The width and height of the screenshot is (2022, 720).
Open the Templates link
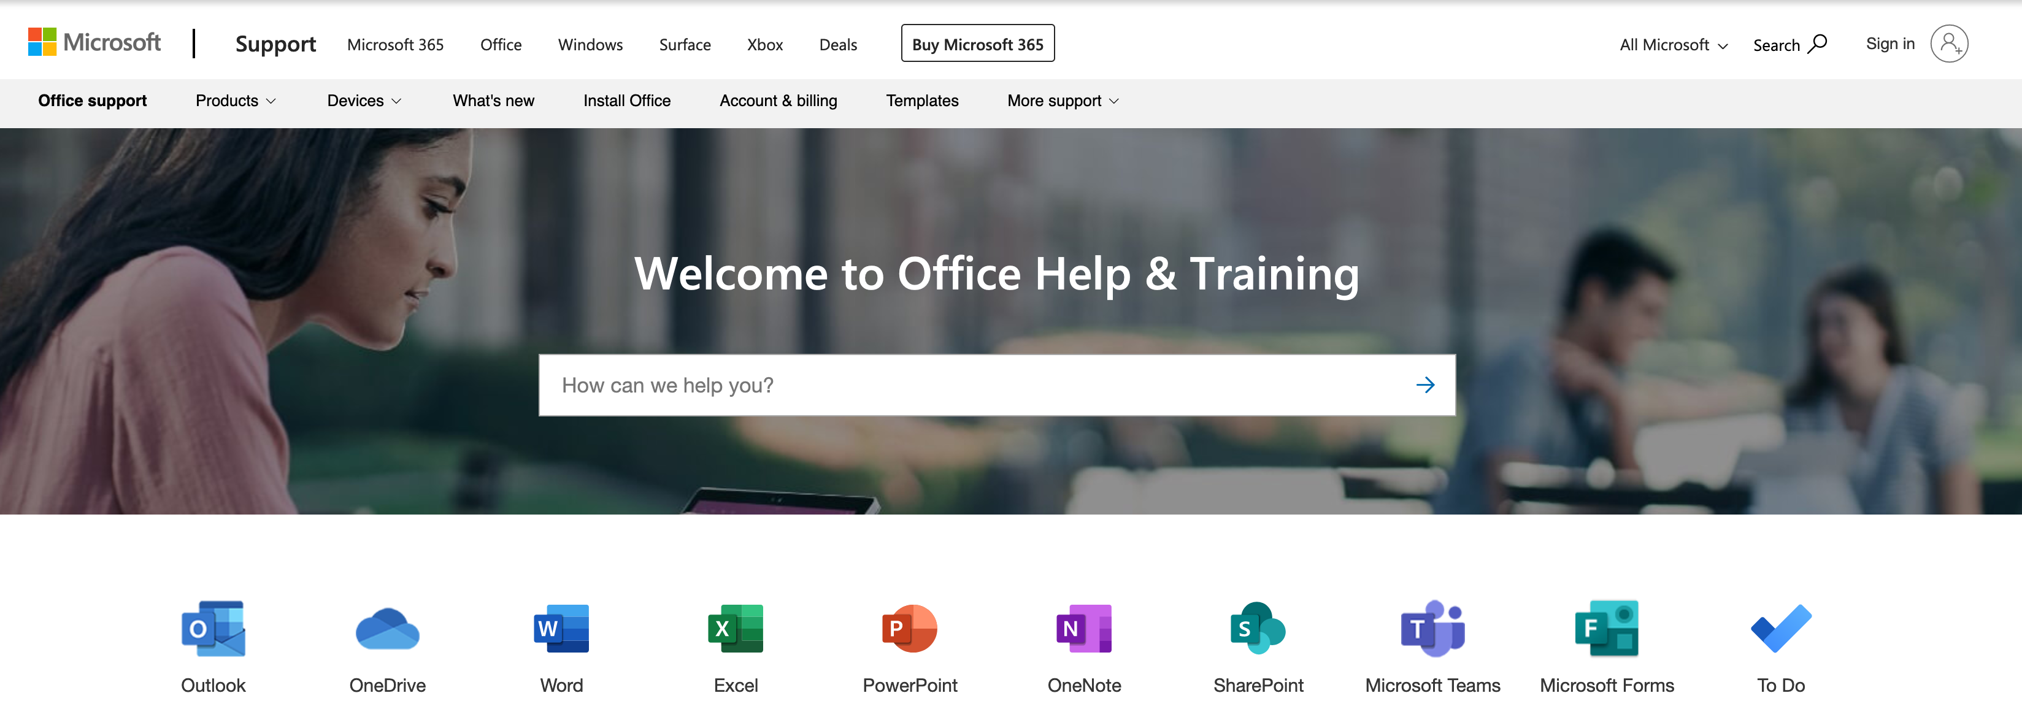click(x=922, y=101)
